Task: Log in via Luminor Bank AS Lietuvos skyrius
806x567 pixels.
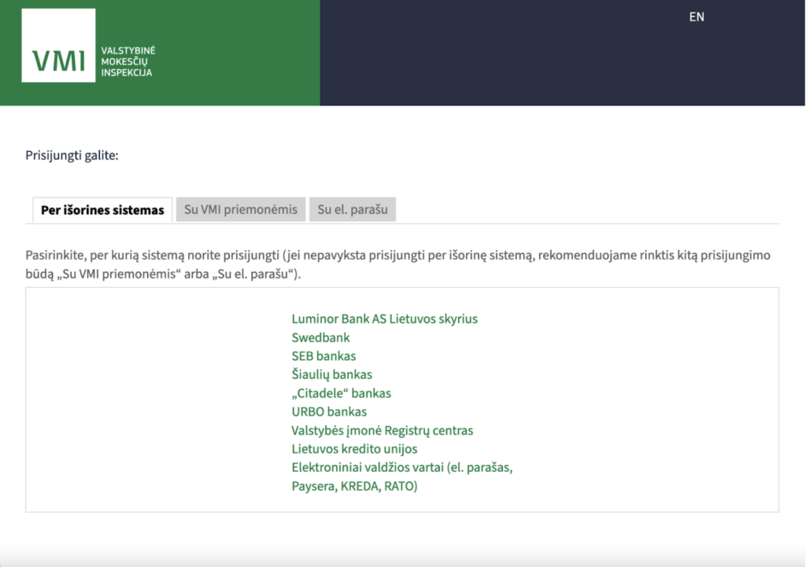Action: click(x=384, y=319)
